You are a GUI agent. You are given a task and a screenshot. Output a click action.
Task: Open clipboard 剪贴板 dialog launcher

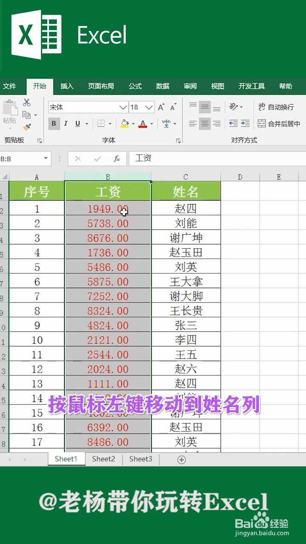point(40,141)
